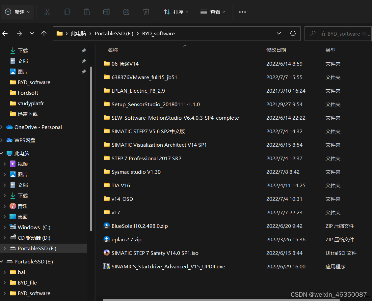
Task: Click the search magnifier icon
Action: [313, 34]
